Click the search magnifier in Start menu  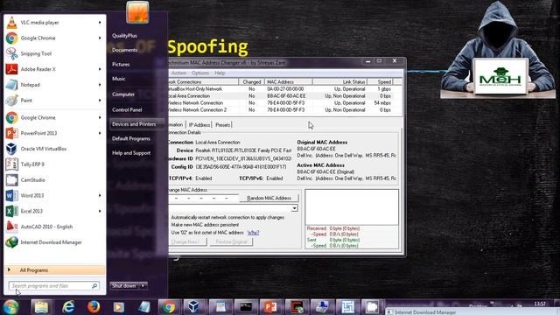click(94, 286)
